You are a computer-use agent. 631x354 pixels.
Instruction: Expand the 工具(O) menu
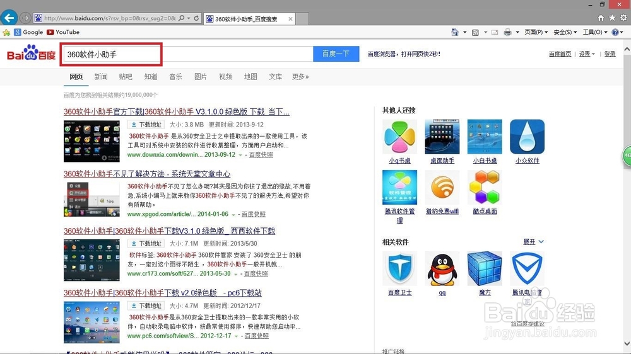[595, 32]
